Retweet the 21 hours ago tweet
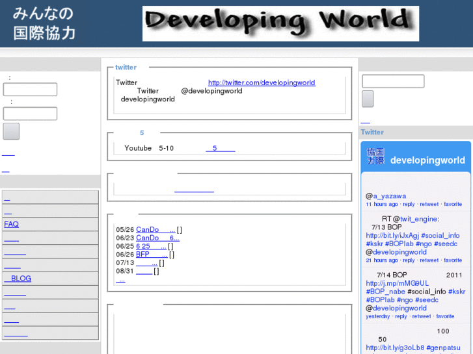The width and height of the screenshot is (473, 354). click(429, 260)
